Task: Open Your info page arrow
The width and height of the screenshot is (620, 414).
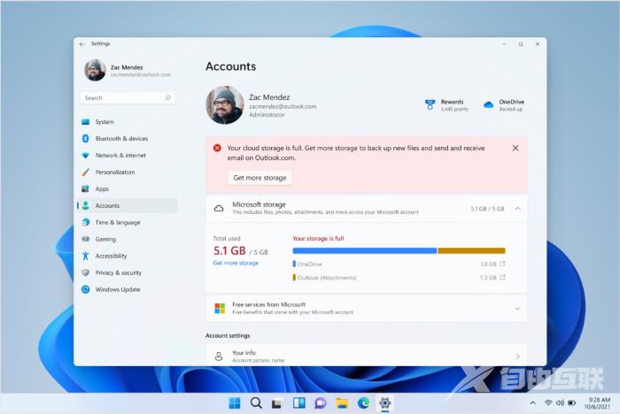Action: [x=517, y=356]
